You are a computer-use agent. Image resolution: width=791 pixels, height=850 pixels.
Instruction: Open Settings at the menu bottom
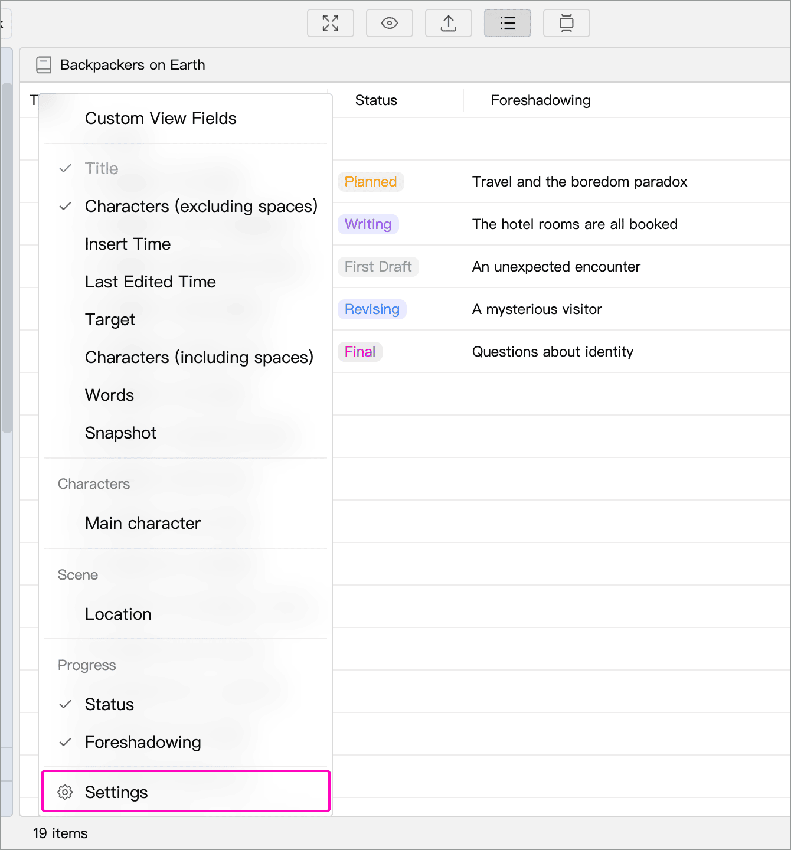(185, 791)
